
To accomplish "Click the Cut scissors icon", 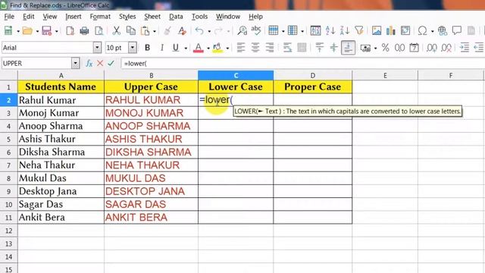I will (x=116, y=30).
